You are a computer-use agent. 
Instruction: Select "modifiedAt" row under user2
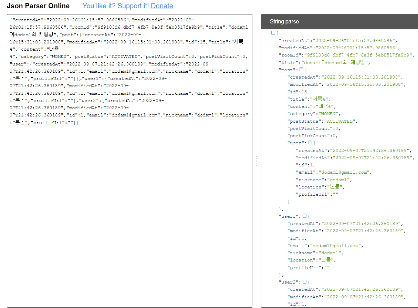[347, 297]
